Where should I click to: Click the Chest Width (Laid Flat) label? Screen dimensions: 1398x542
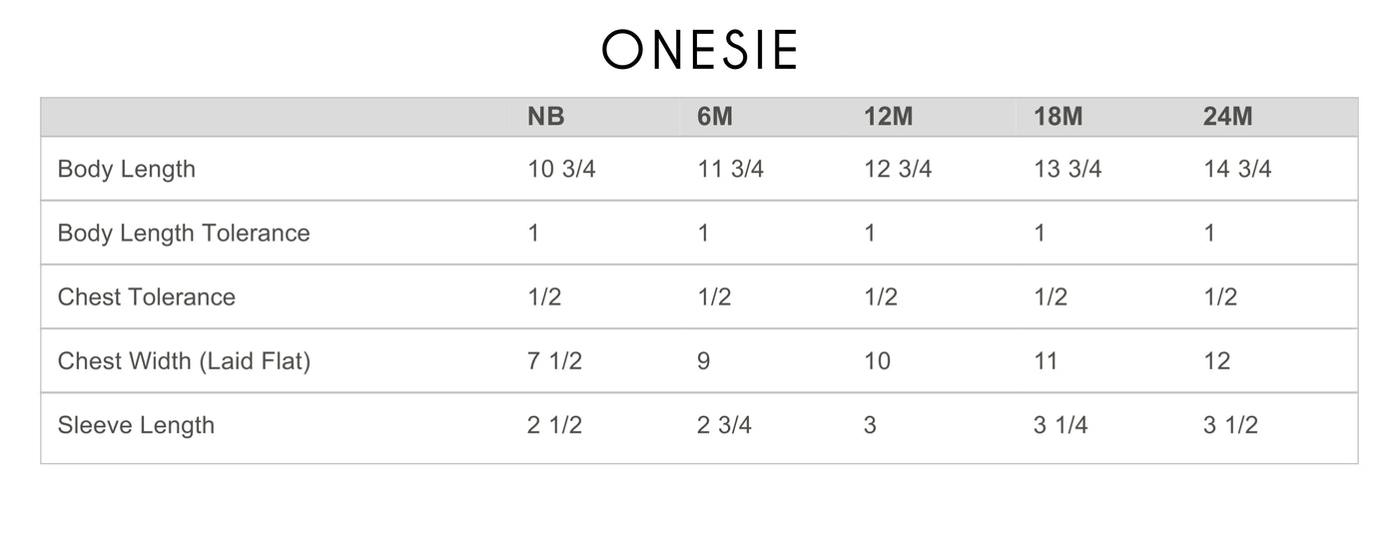[184, 360]
